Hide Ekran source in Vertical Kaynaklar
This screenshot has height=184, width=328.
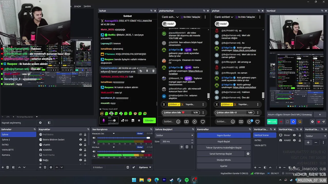point(294,135)
